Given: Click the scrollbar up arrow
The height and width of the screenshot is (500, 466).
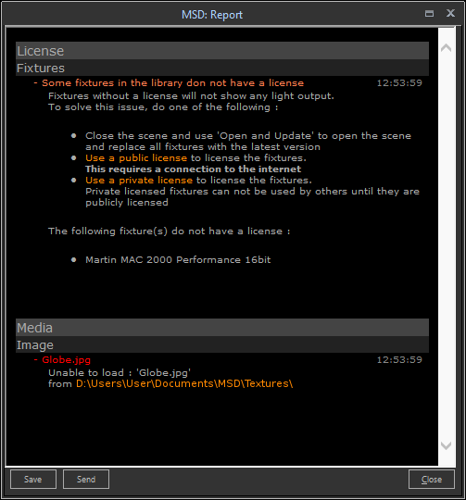Looking at the screenshot, I should click(x=446, y=48).
